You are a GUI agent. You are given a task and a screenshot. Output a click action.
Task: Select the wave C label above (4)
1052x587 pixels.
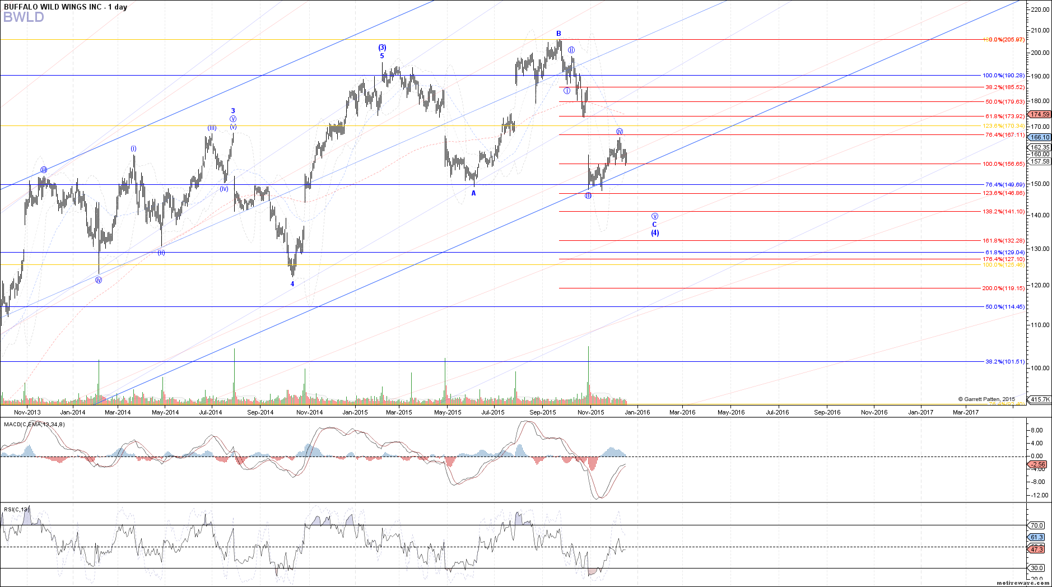[654, 225]
